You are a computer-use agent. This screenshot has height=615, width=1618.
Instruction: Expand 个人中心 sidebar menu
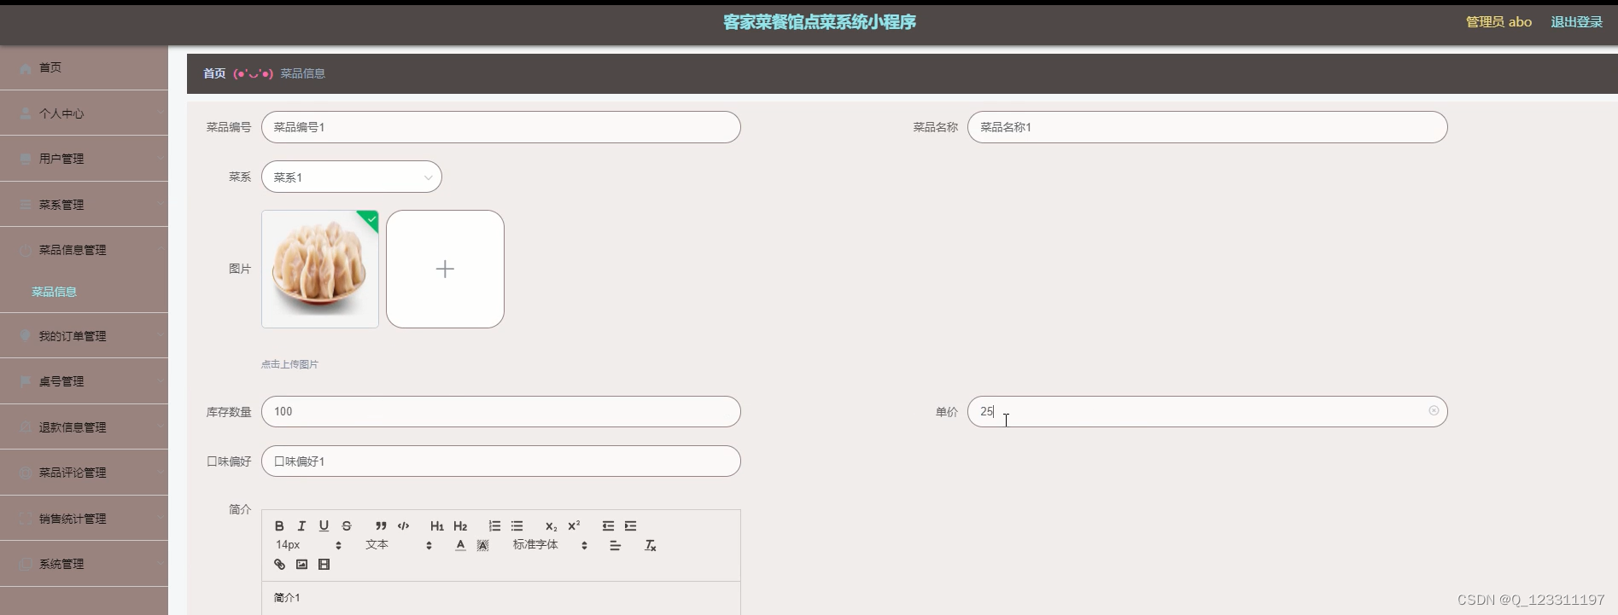click(x=84, y=113)
